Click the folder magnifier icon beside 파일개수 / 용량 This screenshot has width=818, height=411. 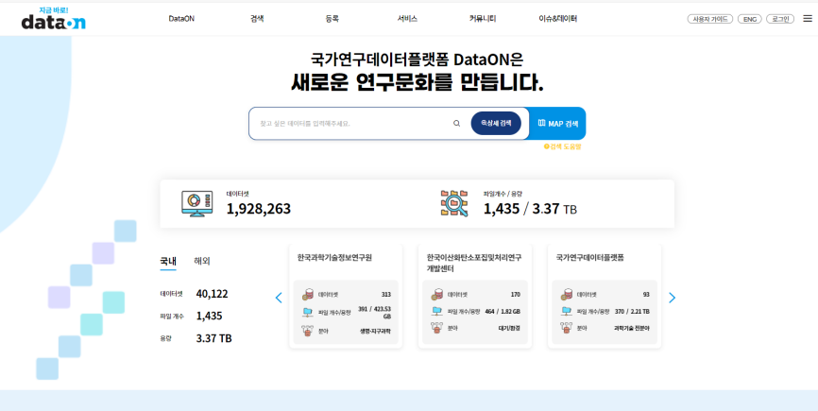(454, 203)
